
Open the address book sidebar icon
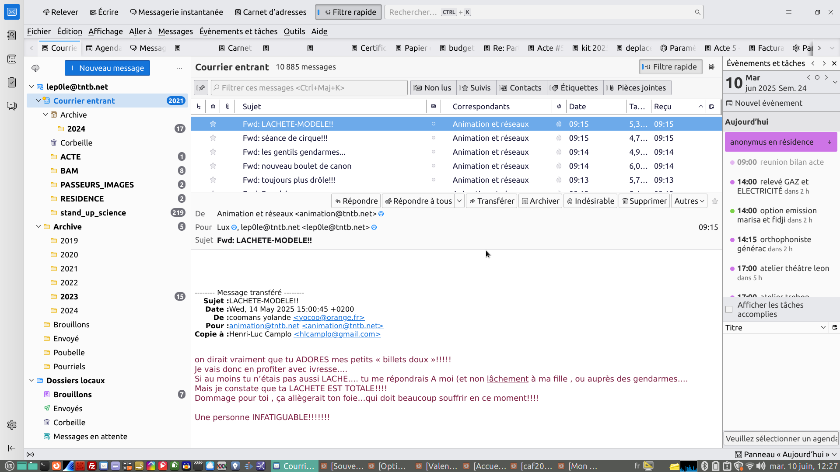[x=12, y=35]
